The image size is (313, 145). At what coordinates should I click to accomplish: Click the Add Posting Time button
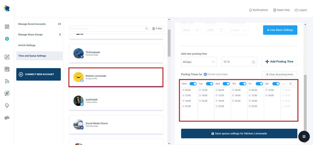(279, 62)
